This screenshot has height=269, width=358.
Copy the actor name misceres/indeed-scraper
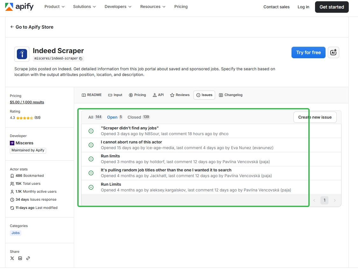81,59
